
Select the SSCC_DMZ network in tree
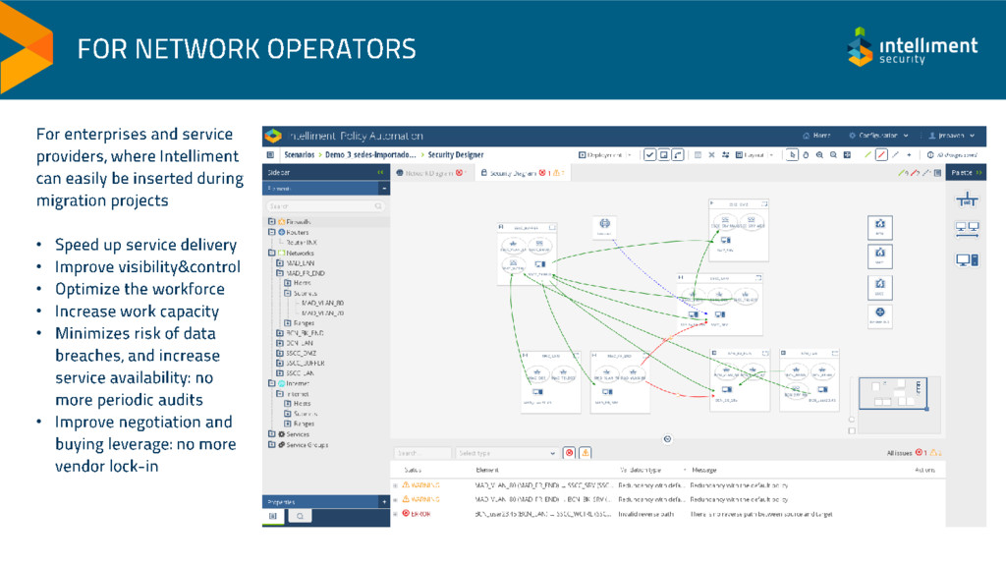[301, 353]
